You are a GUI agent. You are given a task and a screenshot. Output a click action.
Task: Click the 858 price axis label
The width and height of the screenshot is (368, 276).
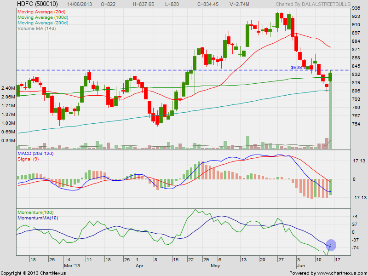pos(356,58)
